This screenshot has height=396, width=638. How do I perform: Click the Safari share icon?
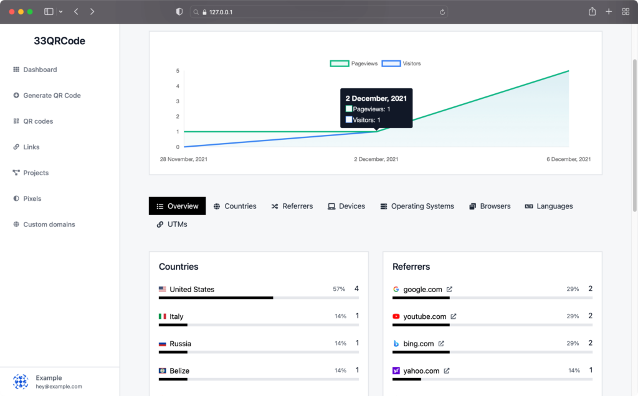(592, 12)
